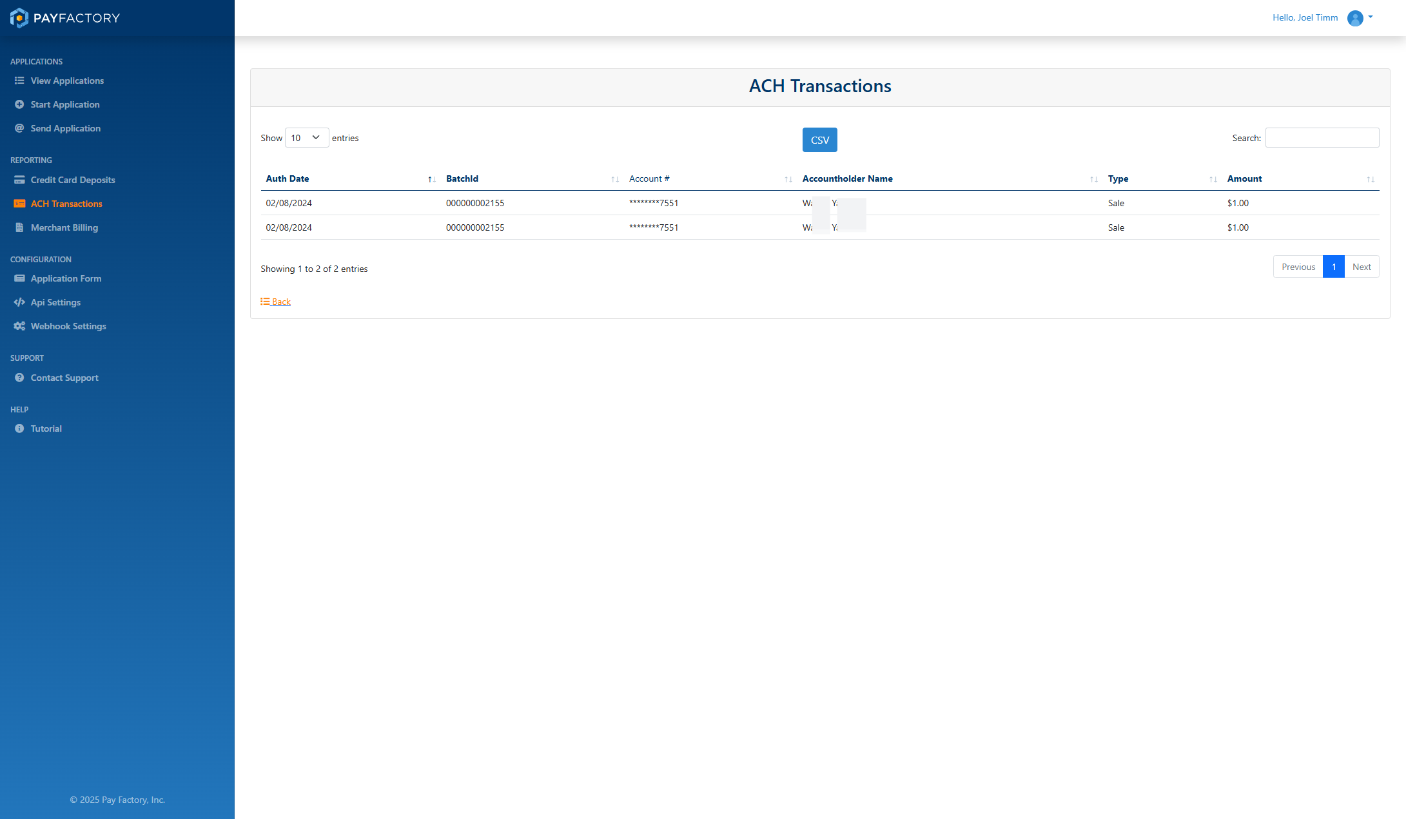Image resolution: width=1406 pixels, height=819 pixels.
Task: Click the Webhook Settings gears icon
Action: coord(19,326)
